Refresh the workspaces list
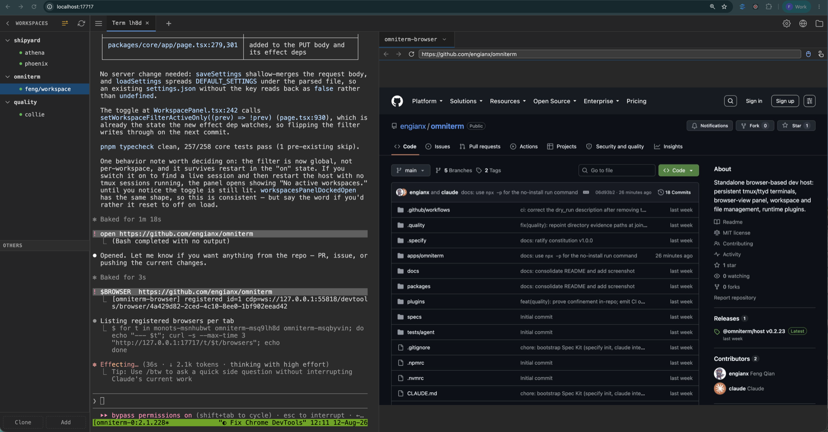This screenshot has width=828, height=432. [x=81, y=23]
